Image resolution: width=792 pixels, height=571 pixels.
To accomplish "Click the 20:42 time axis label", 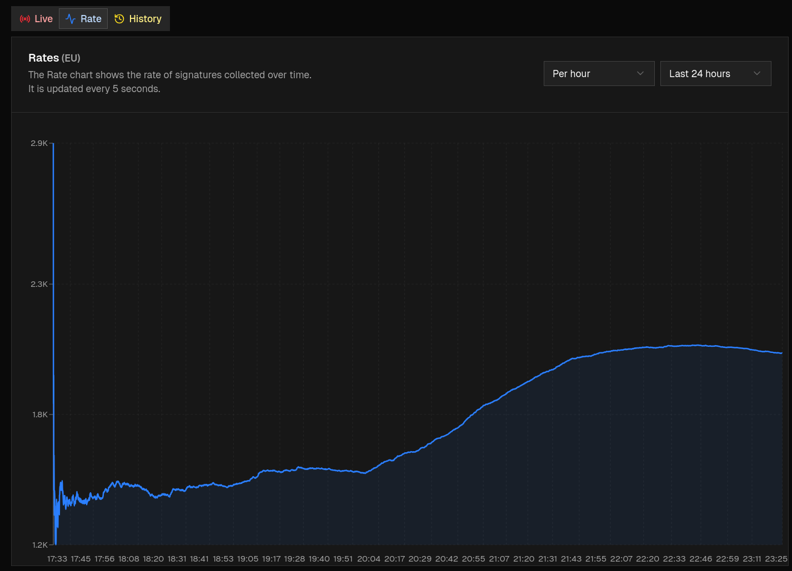I will tap(447, 559).
